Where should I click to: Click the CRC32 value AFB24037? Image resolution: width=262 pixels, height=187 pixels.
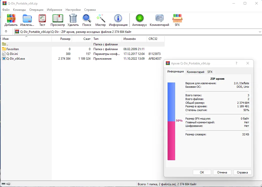point(155,59)
